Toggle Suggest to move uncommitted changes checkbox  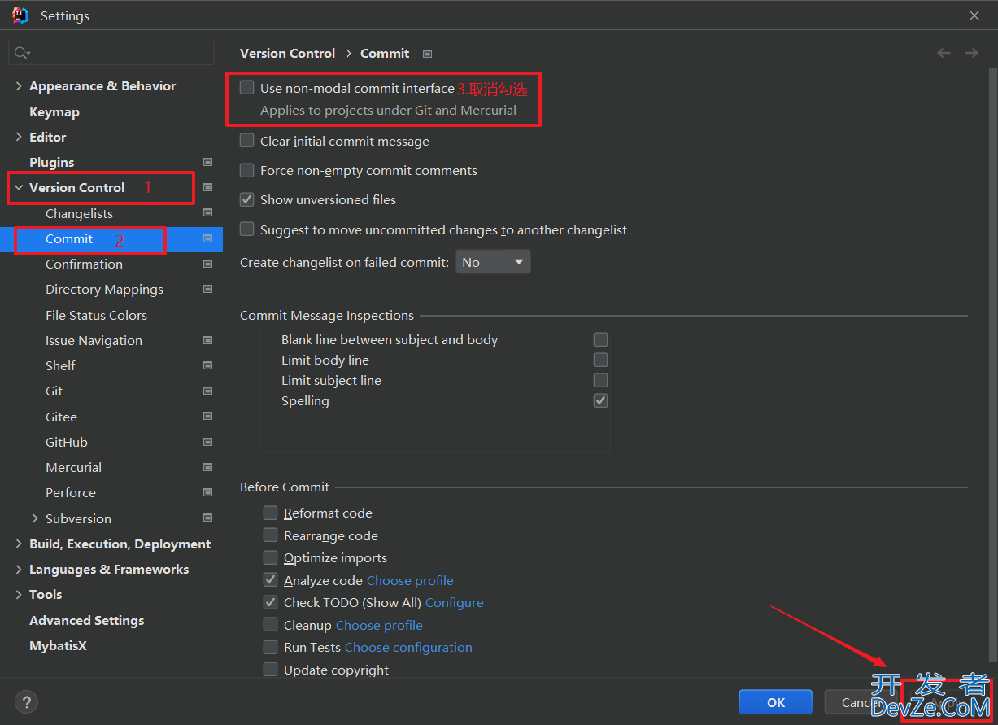pos(247,229)
